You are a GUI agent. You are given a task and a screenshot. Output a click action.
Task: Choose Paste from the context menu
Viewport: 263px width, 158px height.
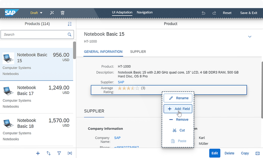pyautogui.click(x=178, y=141)
